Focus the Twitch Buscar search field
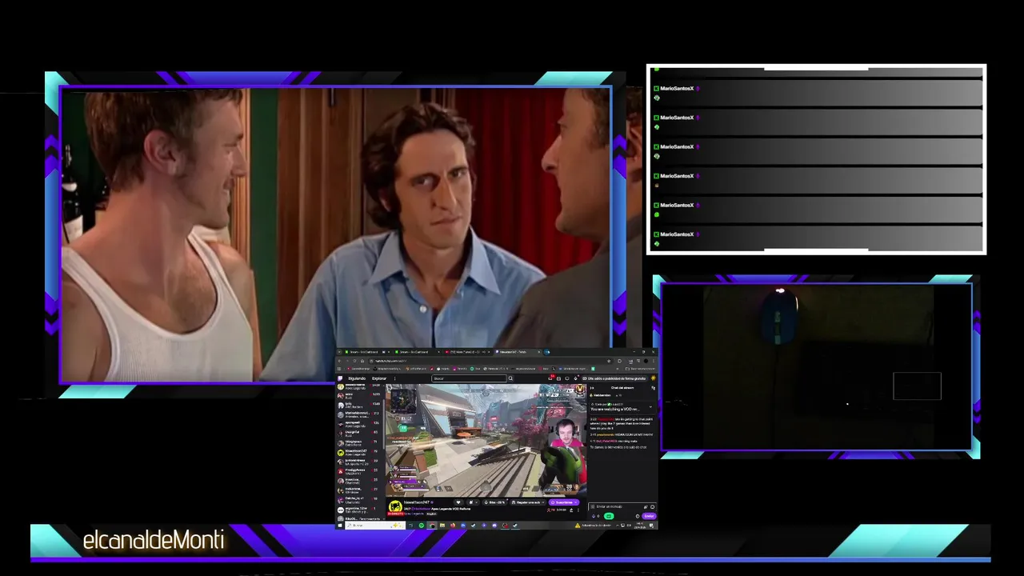 (x=469, y=378)
